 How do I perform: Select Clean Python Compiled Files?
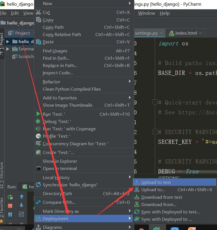click(x=84, y=89)
